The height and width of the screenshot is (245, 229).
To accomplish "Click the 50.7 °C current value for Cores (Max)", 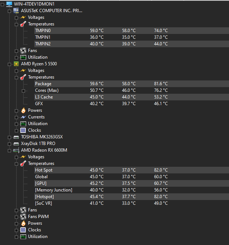I will pos(97,90).
